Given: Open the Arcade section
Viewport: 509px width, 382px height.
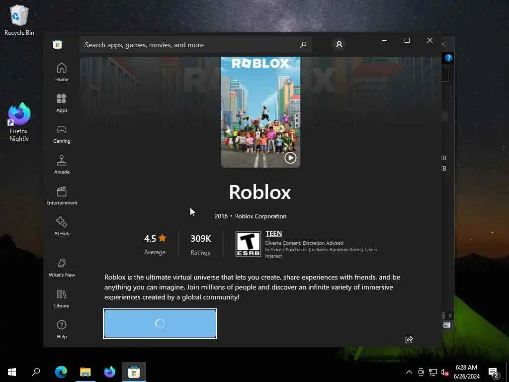Looking at the screenshot, I should (x=62, y=165).
